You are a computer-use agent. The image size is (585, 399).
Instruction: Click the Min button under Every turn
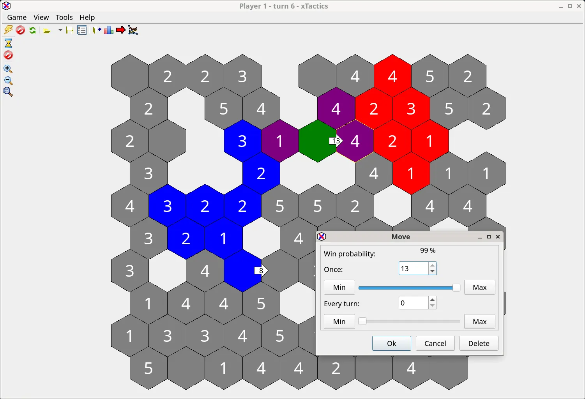pyautogui.click(x=339, y=321)
